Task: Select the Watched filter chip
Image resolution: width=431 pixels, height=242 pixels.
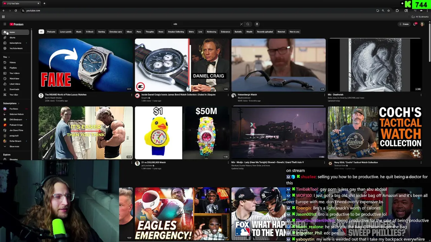Action: pyautogui.click(x=281, y=32)
